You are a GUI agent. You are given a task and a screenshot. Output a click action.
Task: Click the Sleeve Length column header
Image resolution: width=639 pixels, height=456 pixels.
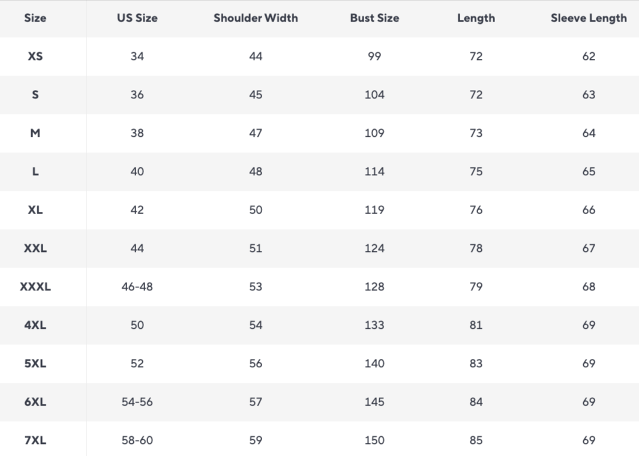click(589, 18)
